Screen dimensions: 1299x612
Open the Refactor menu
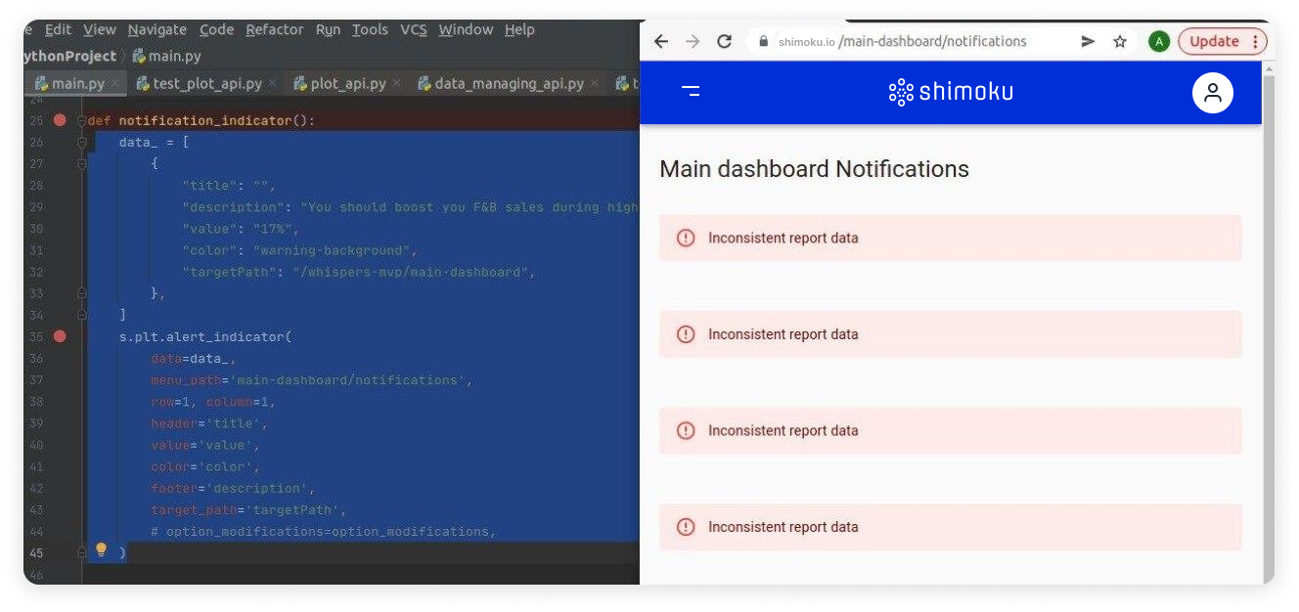click(275, 29)
